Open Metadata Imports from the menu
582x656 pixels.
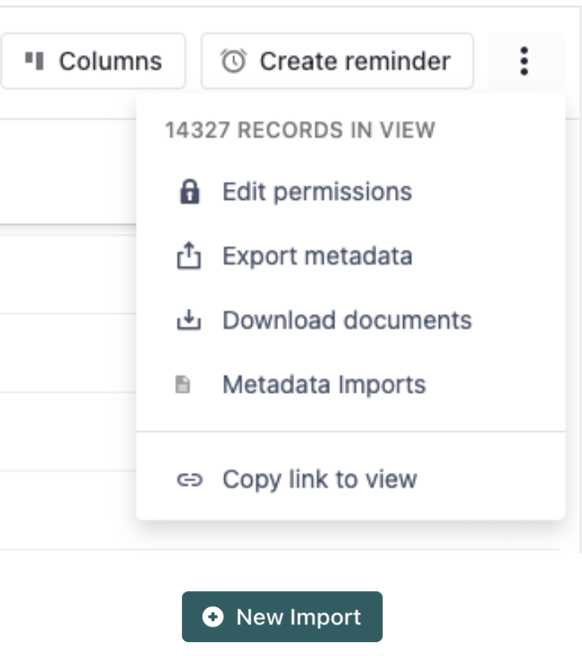click(324, 384)
